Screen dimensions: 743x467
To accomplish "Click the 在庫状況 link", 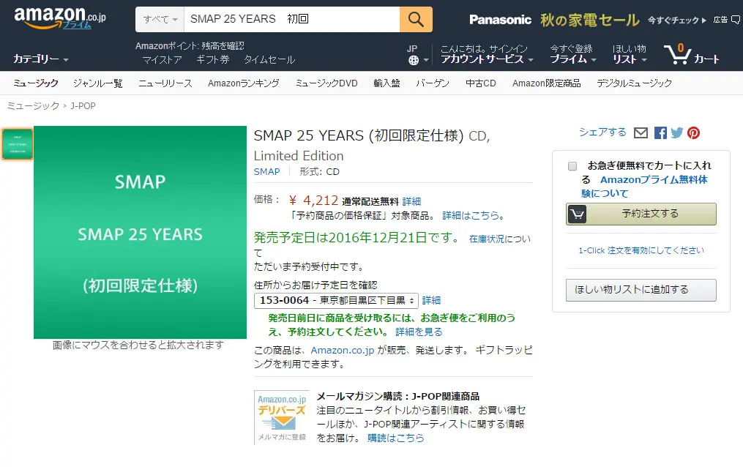I will [x=487, y=239].
